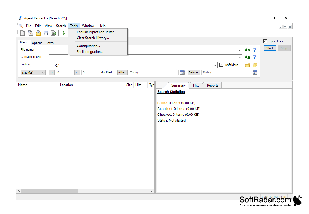Toggle case sensitivity Aa for File name

(x=247, y=50)
